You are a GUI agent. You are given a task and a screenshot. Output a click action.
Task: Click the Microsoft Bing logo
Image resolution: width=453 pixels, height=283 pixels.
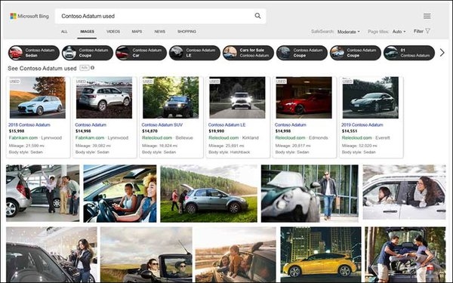[x=29, y=16]
